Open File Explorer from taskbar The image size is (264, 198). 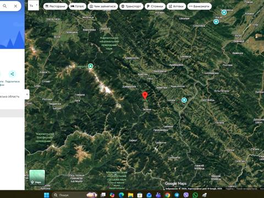130,195
